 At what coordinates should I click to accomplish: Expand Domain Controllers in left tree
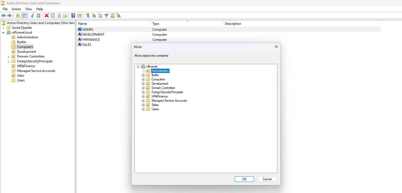8,56
